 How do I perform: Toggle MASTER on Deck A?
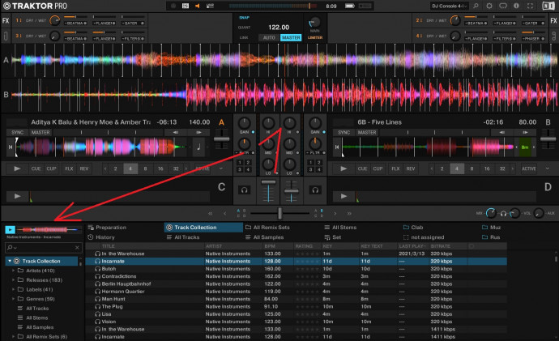tap(41, 132)
